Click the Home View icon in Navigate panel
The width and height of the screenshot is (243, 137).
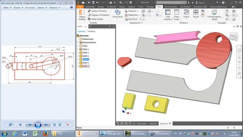[234, 19]
